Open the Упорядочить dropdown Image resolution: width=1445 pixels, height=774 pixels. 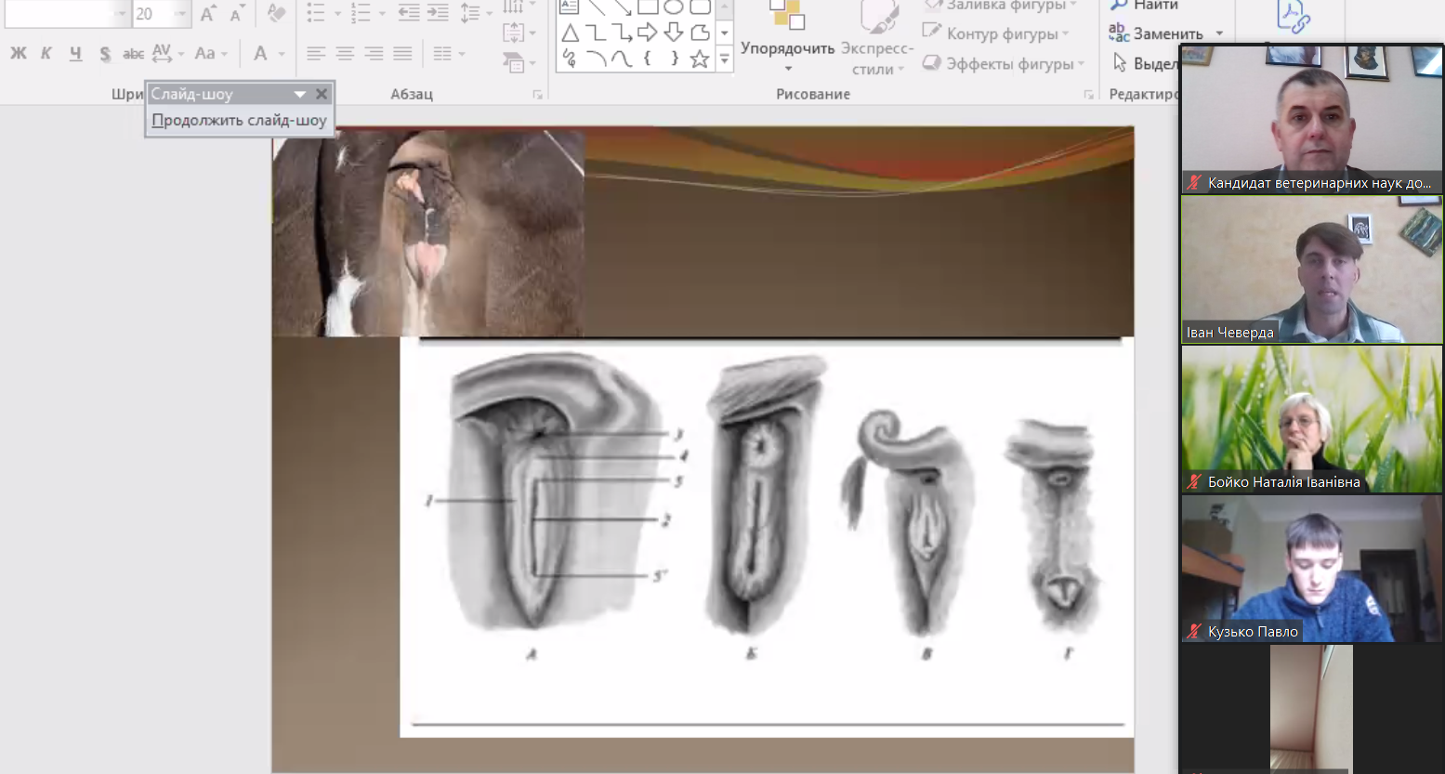point(787,37)
